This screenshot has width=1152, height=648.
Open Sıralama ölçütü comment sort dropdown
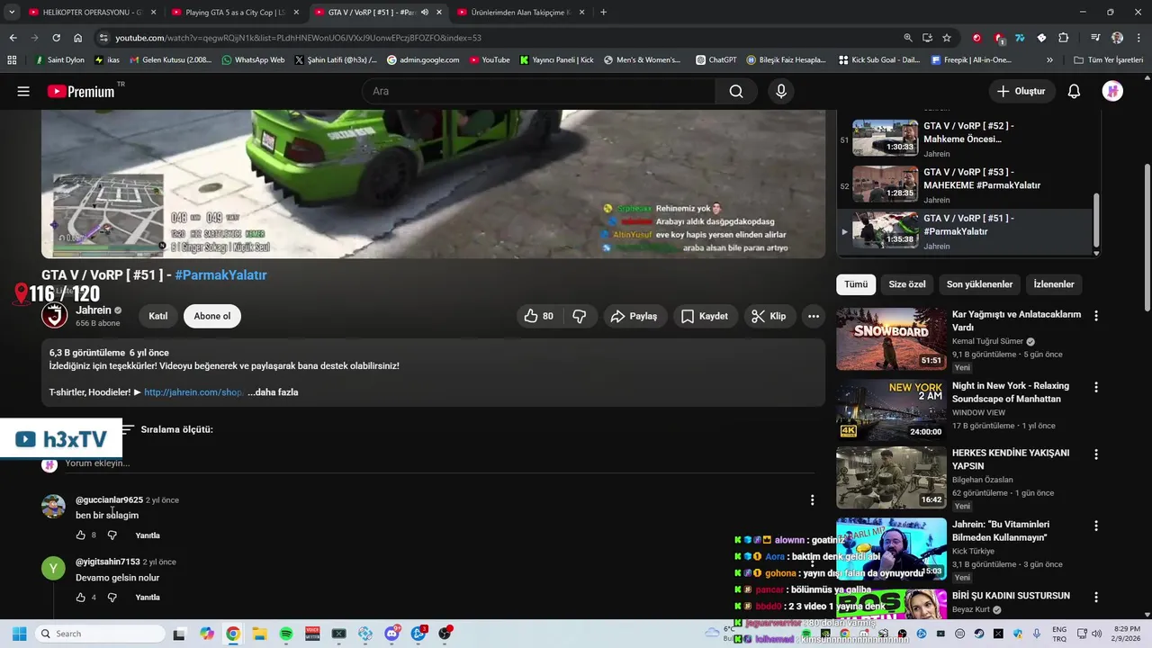point(167,429)
